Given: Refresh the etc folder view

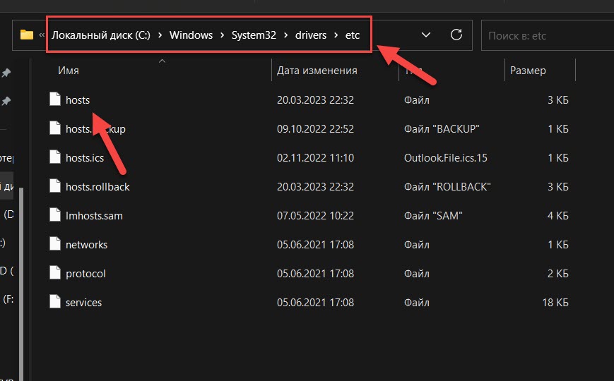Looking at the screenshot, I should [x=456, y=35].
